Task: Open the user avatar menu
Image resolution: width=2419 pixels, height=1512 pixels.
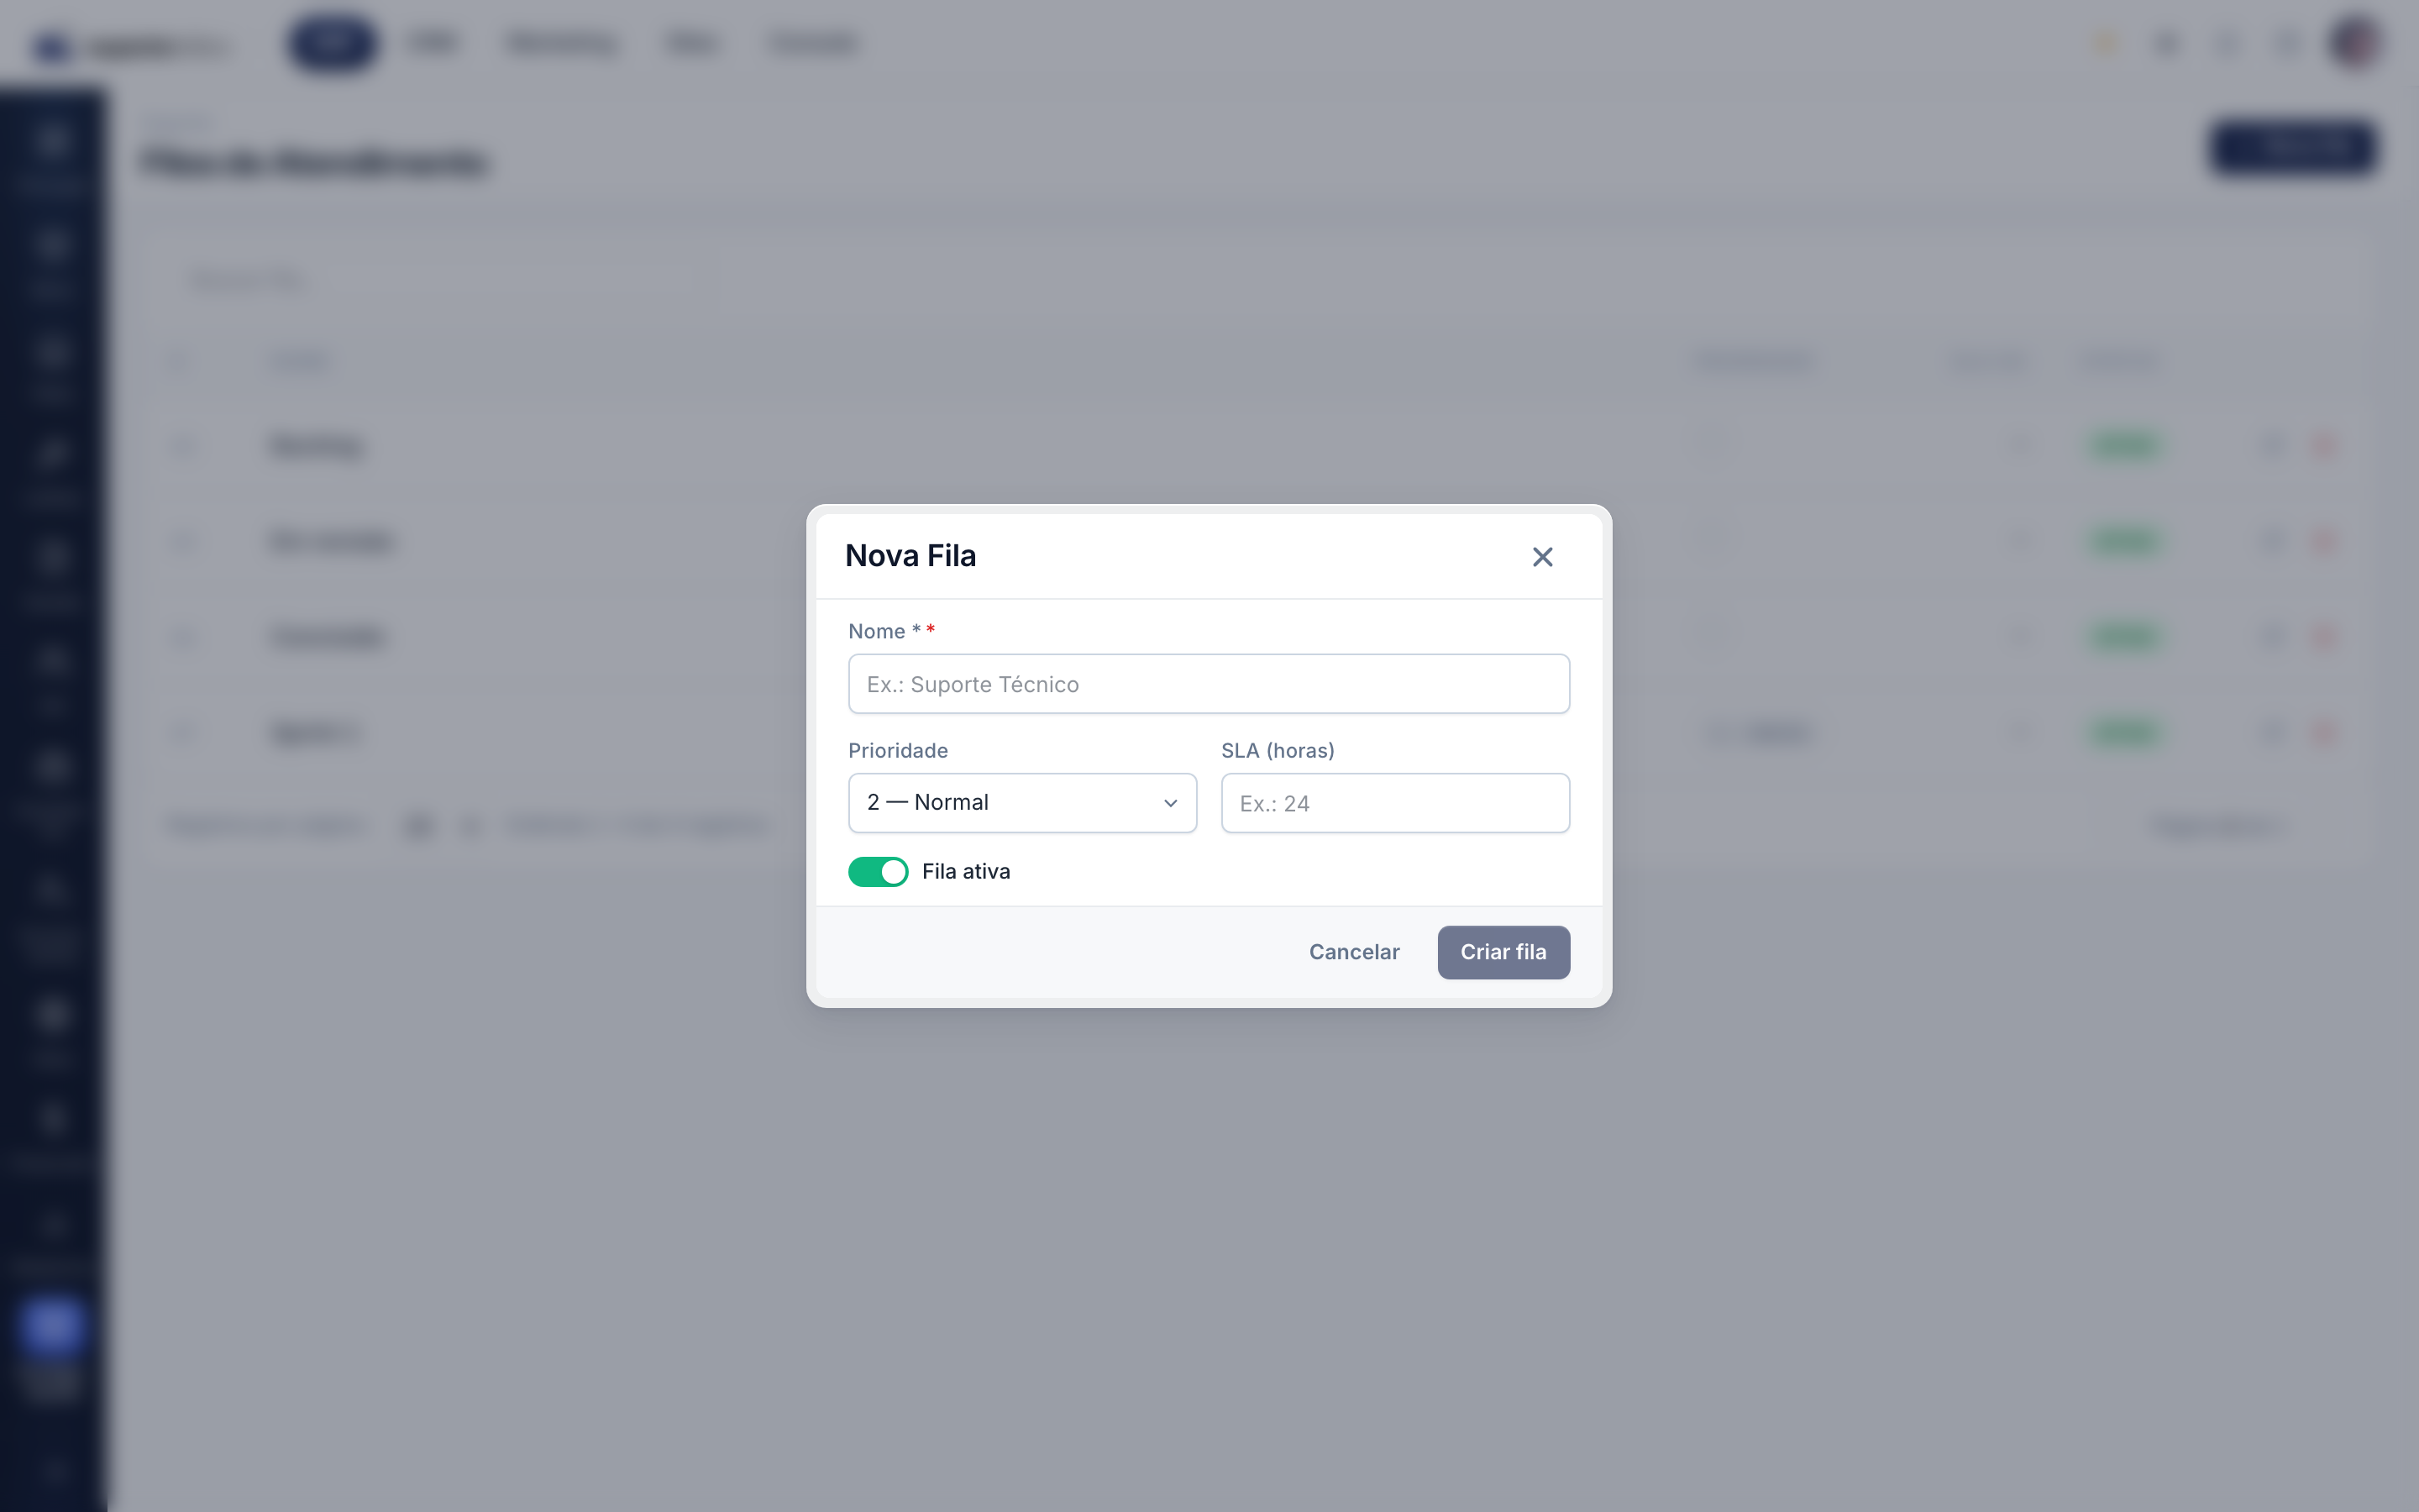Action: click(2356, 43)
